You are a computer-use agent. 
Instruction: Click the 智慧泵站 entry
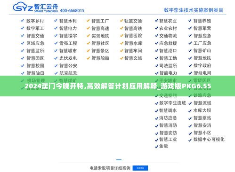pos(202,118)
